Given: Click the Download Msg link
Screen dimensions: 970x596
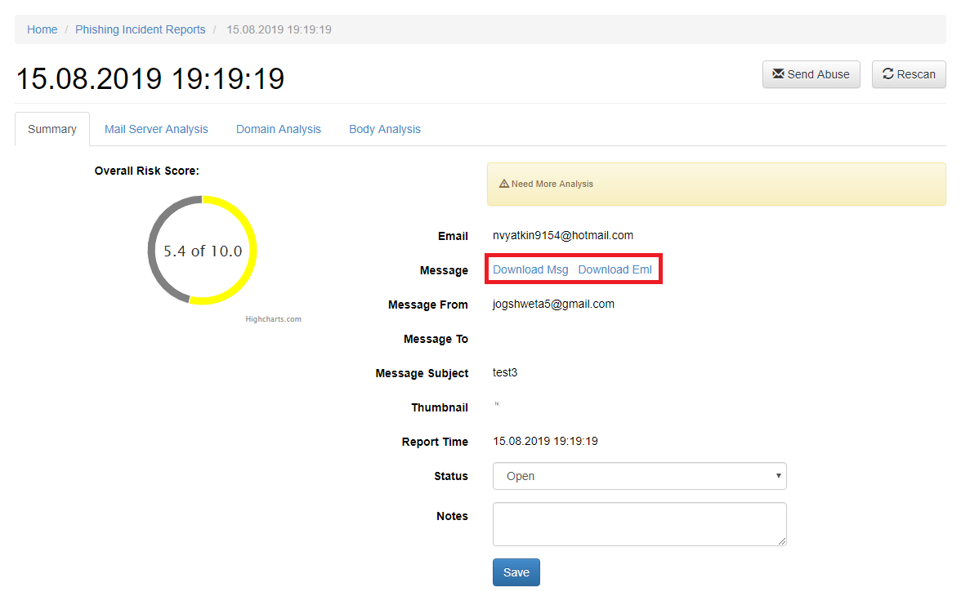Looking at the screenshot, I should (530, 269).
